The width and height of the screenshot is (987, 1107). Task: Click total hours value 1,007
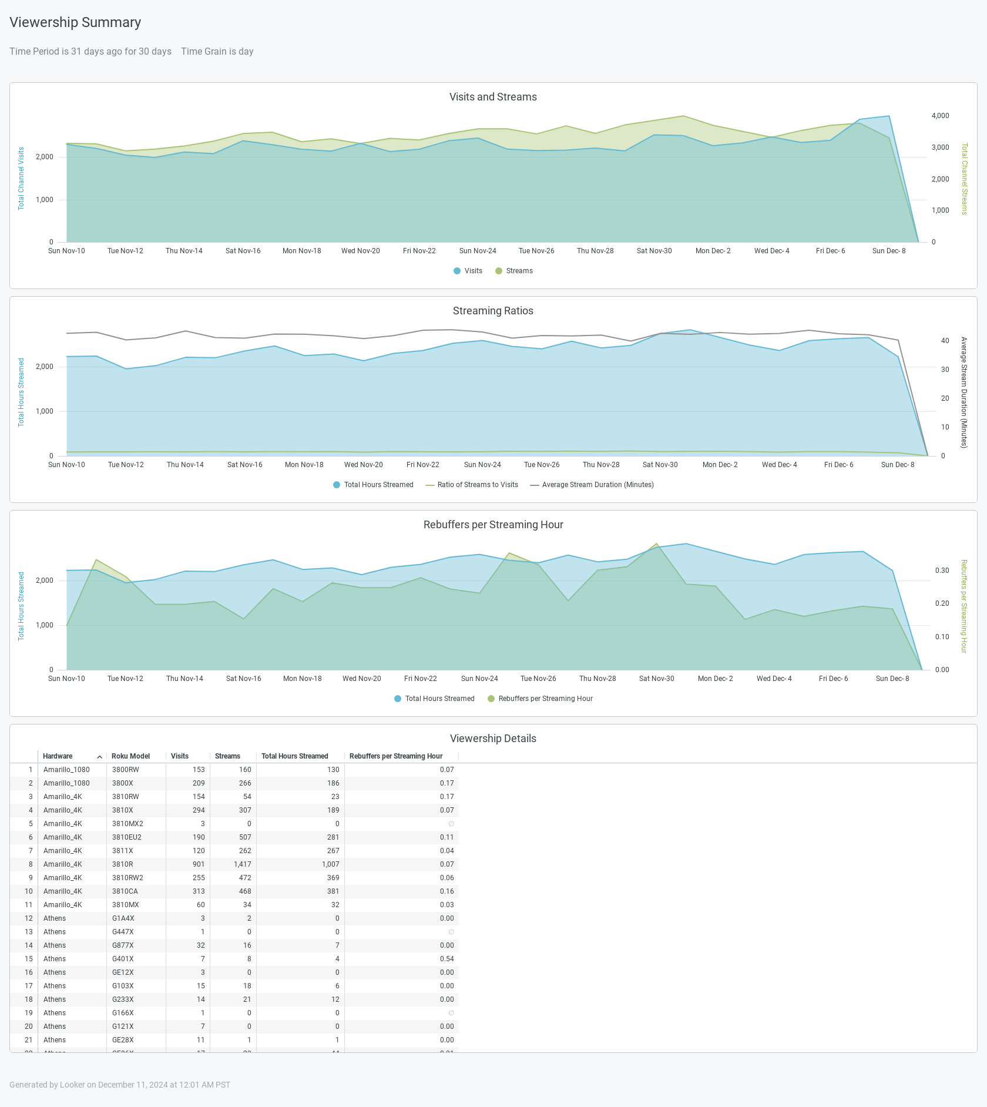click(x=331, y=864)
